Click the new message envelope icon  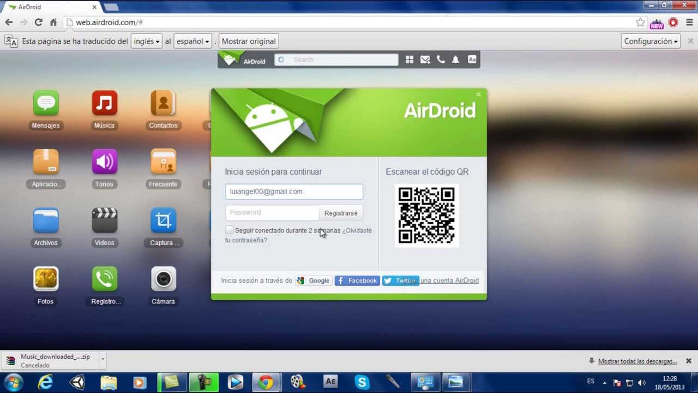tap(425, 59)
